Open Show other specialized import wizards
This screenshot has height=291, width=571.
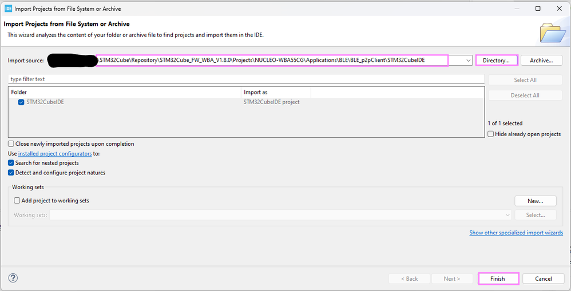point(516,233)
